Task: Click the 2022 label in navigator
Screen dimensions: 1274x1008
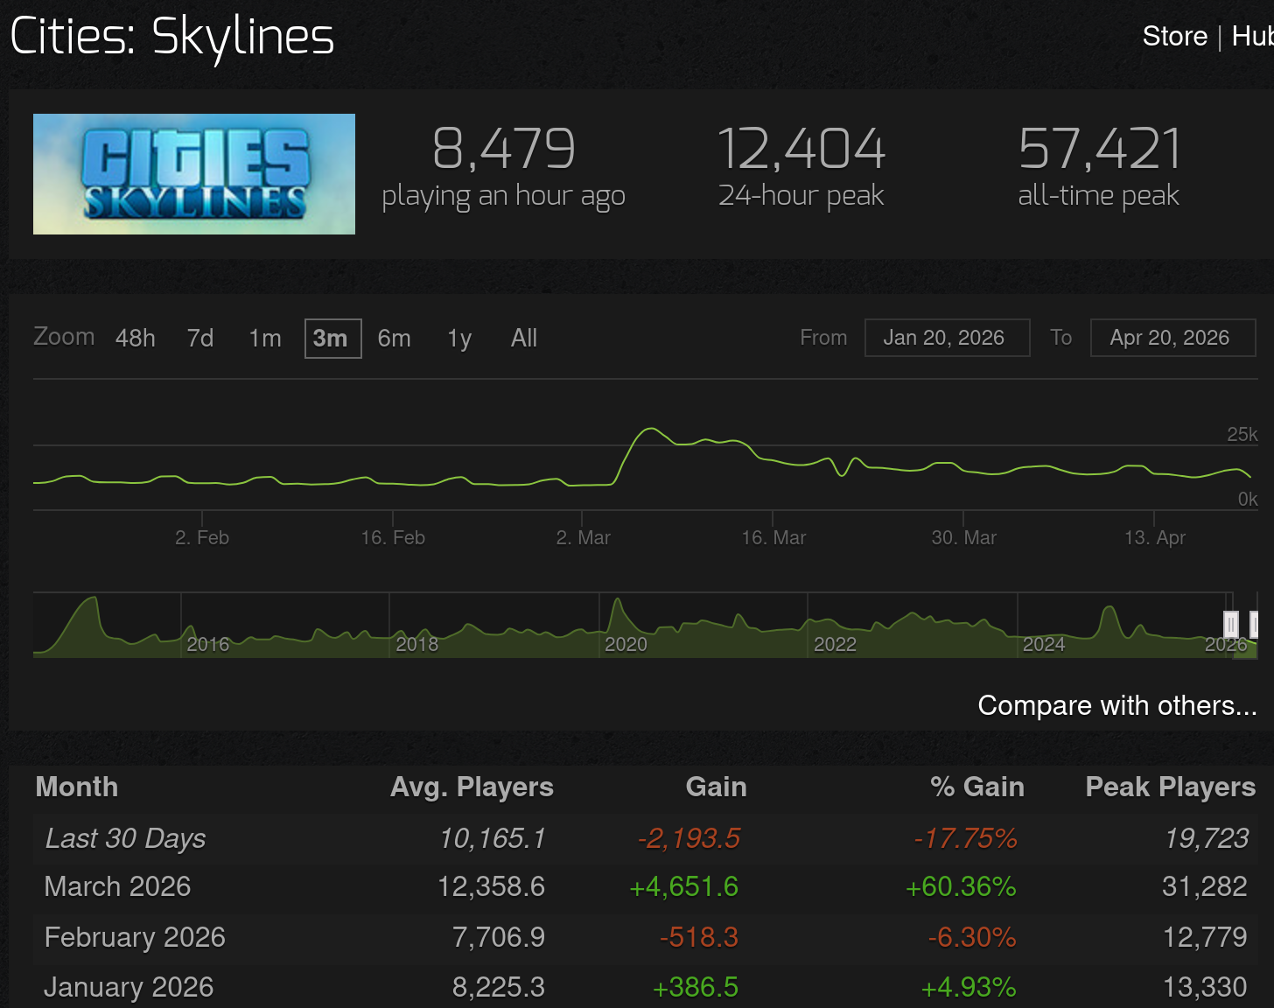Action: (835, 645)
